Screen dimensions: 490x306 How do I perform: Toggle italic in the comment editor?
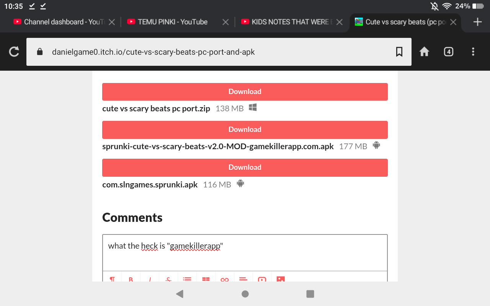150,279
